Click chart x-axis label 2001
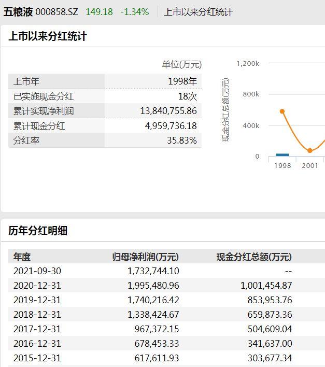325x367 pixels. pyautogui.click(x=310, y=166)
